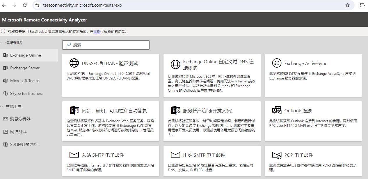Open the POP 电子邮件 test title

point(299,155)
